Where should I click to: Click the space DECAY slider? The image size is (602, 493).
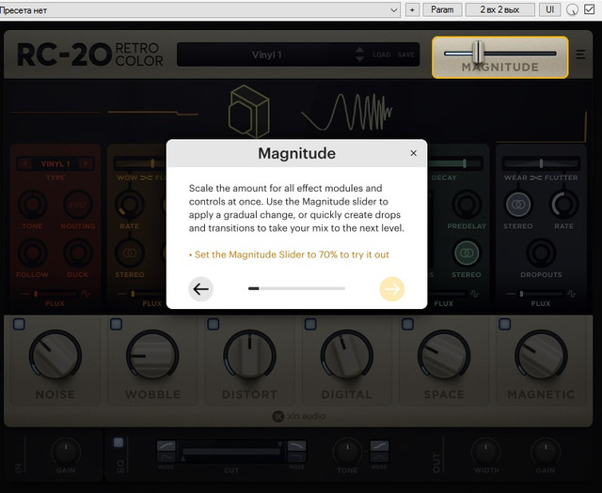point(455,163)
